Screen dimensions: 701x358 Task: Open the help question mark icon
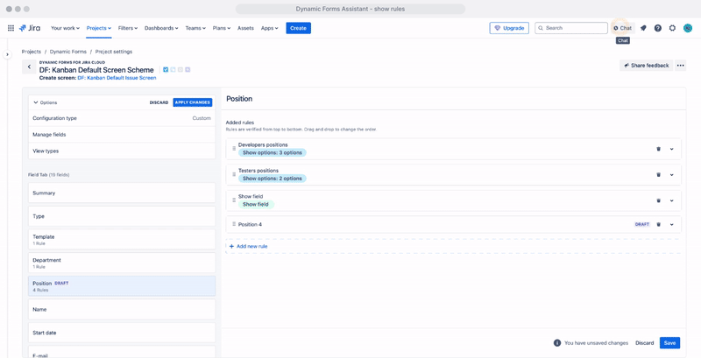[x=658, y=28]
